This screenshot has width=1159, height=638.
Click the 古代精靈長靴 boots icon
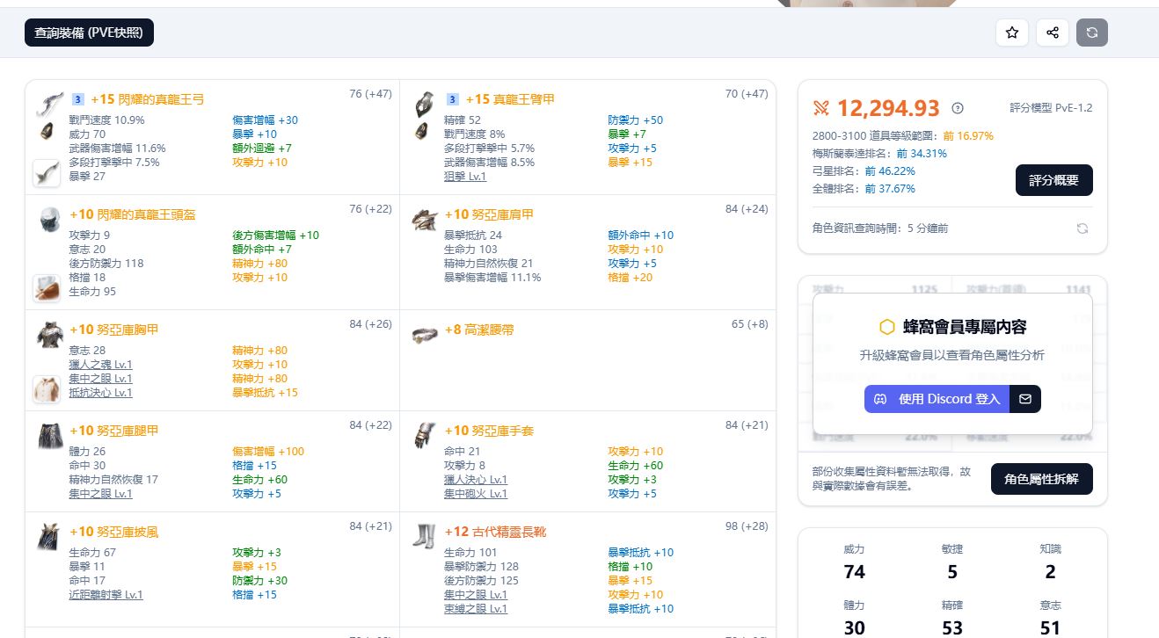point(425,536)
